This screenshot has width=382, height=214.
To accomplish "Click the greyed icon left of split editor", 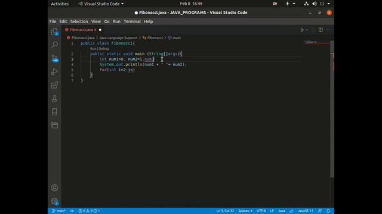I will tap(313, 30).
